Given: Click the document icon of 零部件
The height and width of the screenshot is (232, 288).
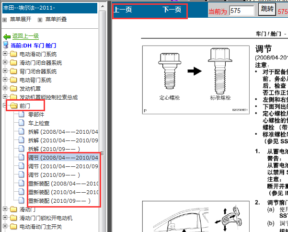Looking at the screenshot, I should point(22,114).
